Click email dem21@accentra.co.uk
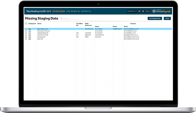Screen dimensions: 196x113 (131, 39)
